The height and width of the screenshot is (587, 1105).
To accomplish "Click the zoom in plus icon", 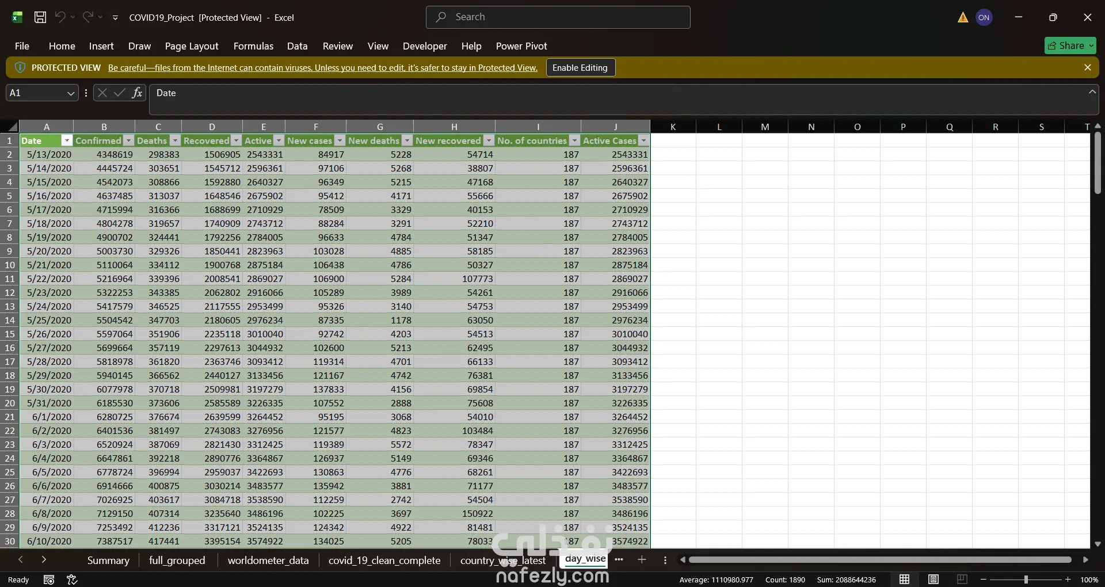I will [x=1068, y=580].
